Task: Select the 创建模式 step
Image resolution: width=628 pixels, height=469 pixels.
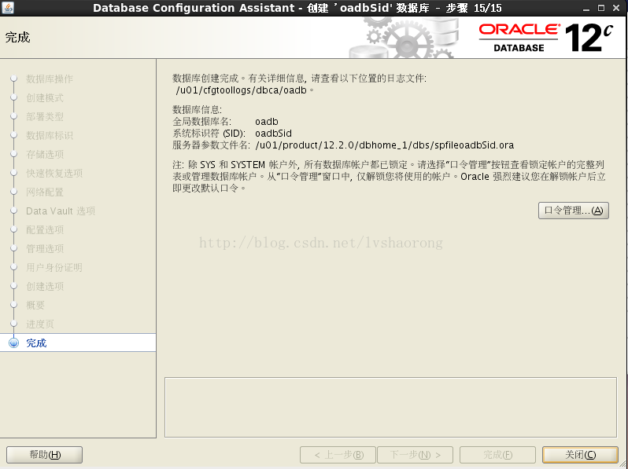Action: 44,97
